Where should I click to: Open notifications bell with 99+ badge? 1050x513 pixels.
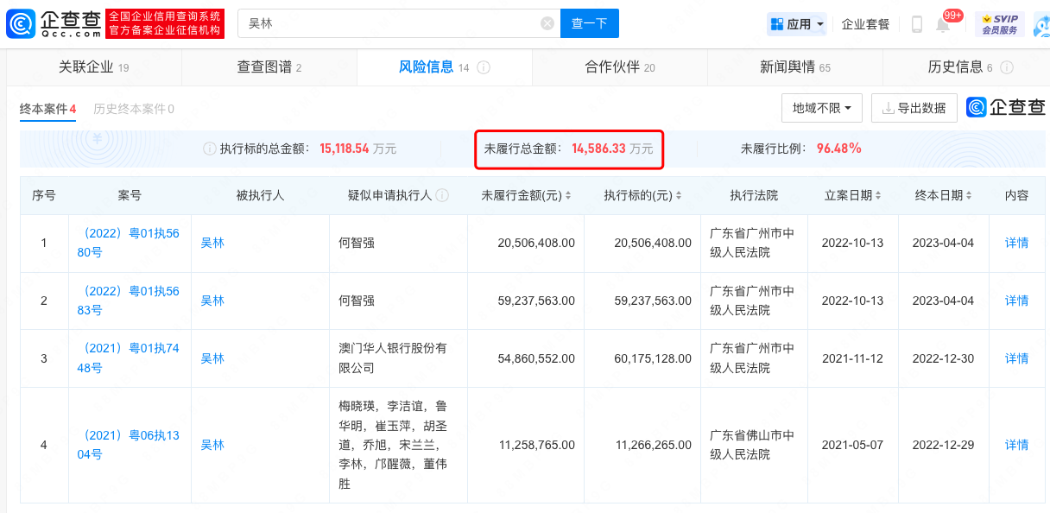pyautogui.click(x=943, y=24)
